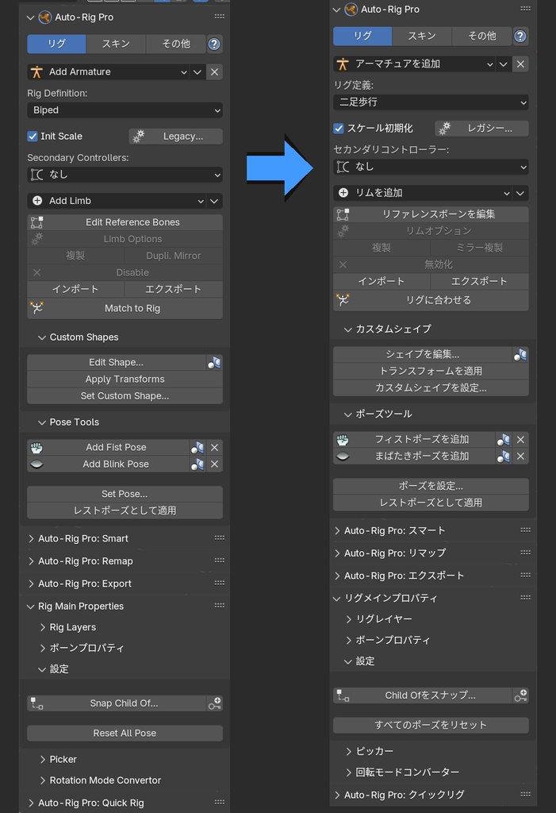This screenshot has width=556, height=813.
Task: Click drag-handle dots on リグメインプロパティ
Action: tap(525, 597)
